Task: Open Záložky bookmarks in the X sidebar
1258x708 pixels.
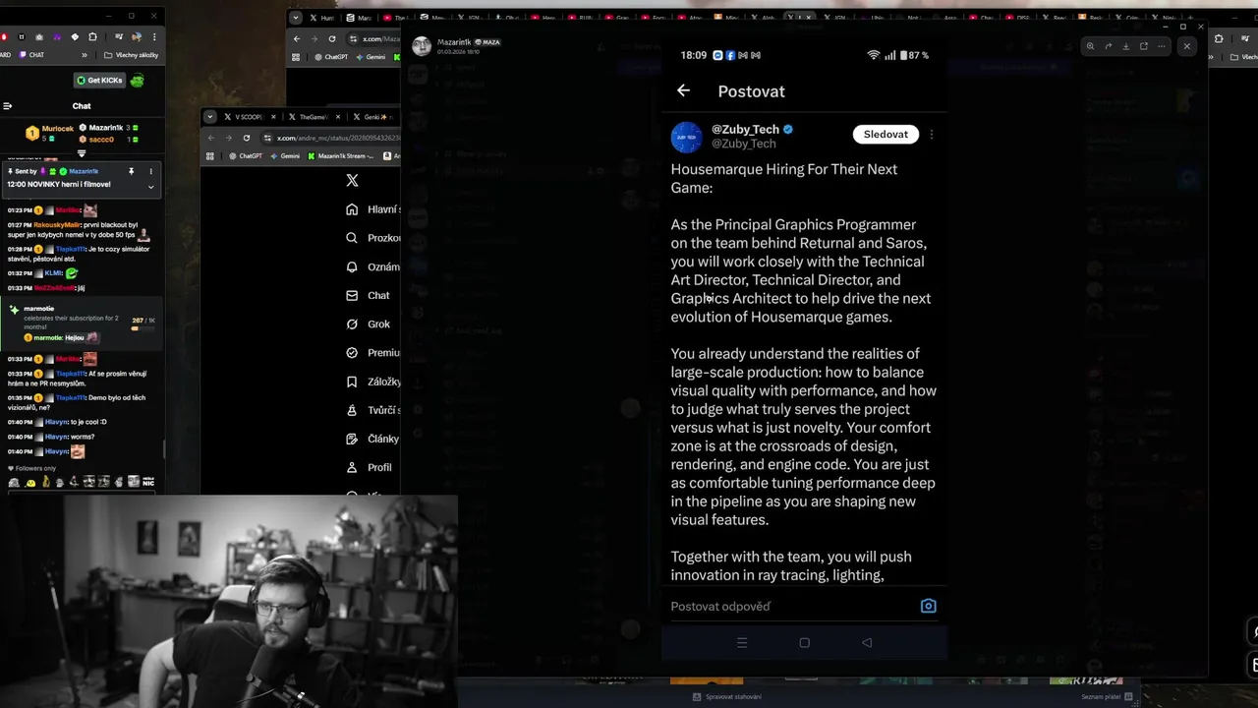Action: (373, 382)
